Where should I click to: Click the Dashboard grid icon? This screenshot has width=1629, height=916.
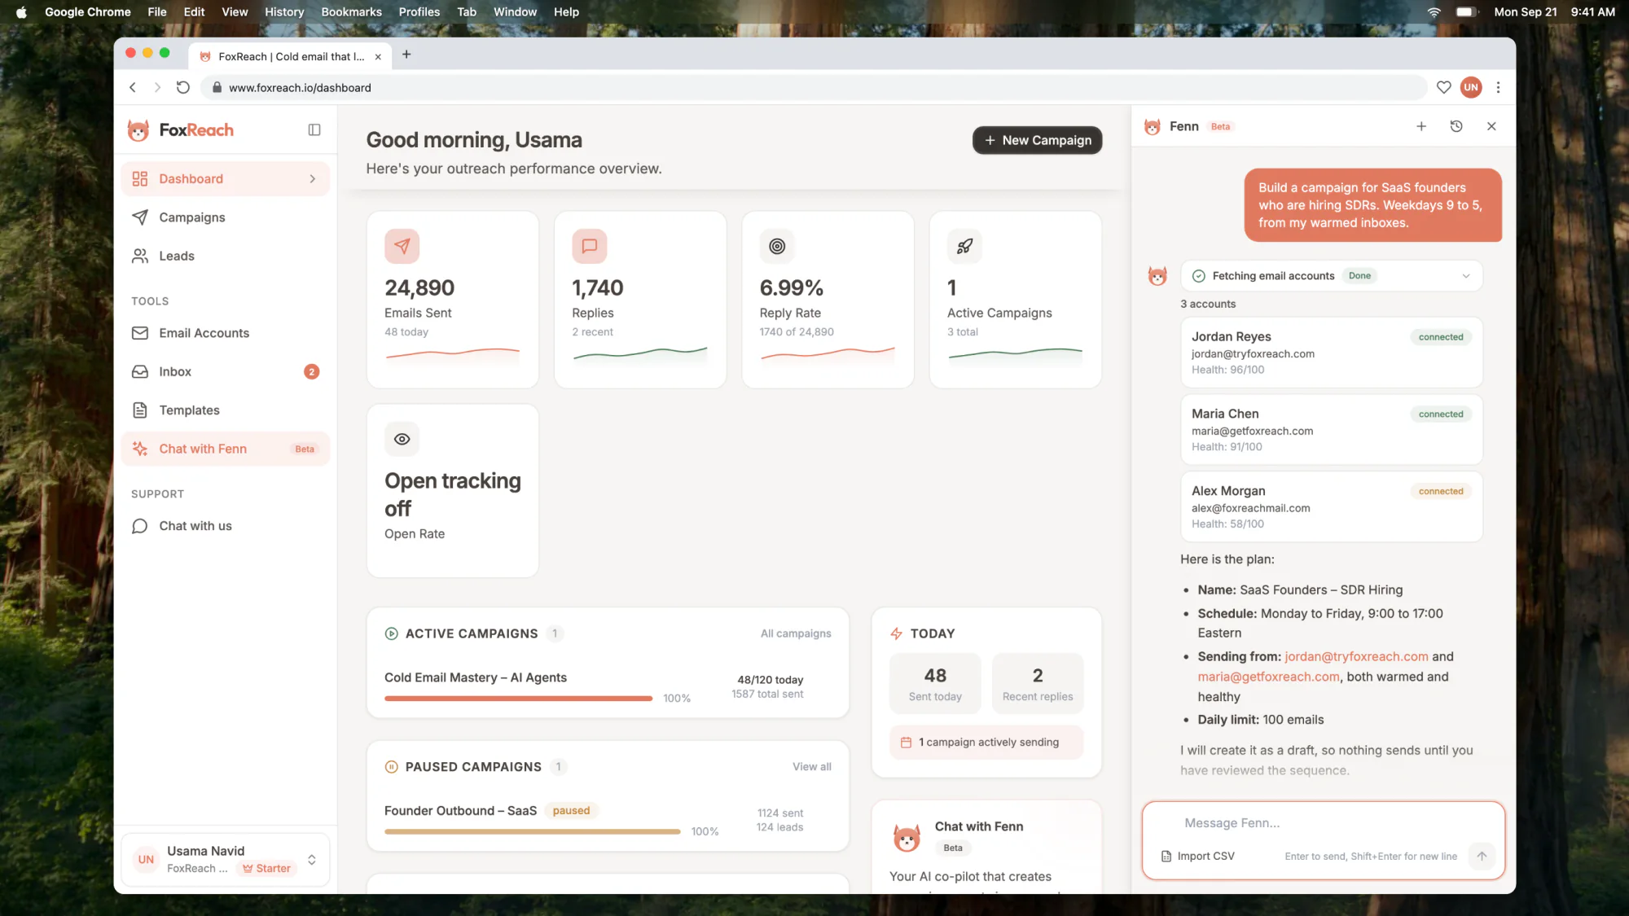(140, 179)
